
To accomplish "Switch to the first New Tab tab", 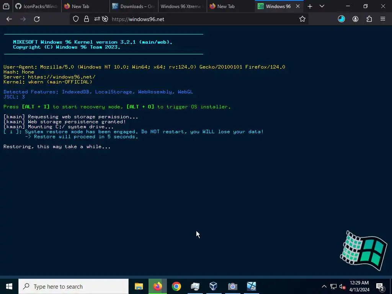I will point(85,6).
